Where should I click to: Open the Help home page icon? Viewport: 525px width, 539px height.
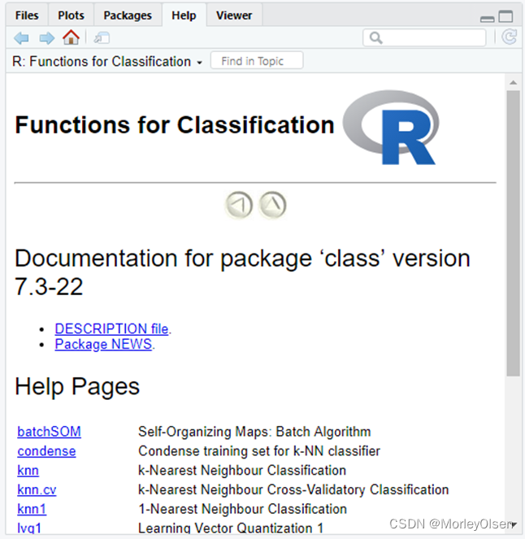(x=71, y=37)
